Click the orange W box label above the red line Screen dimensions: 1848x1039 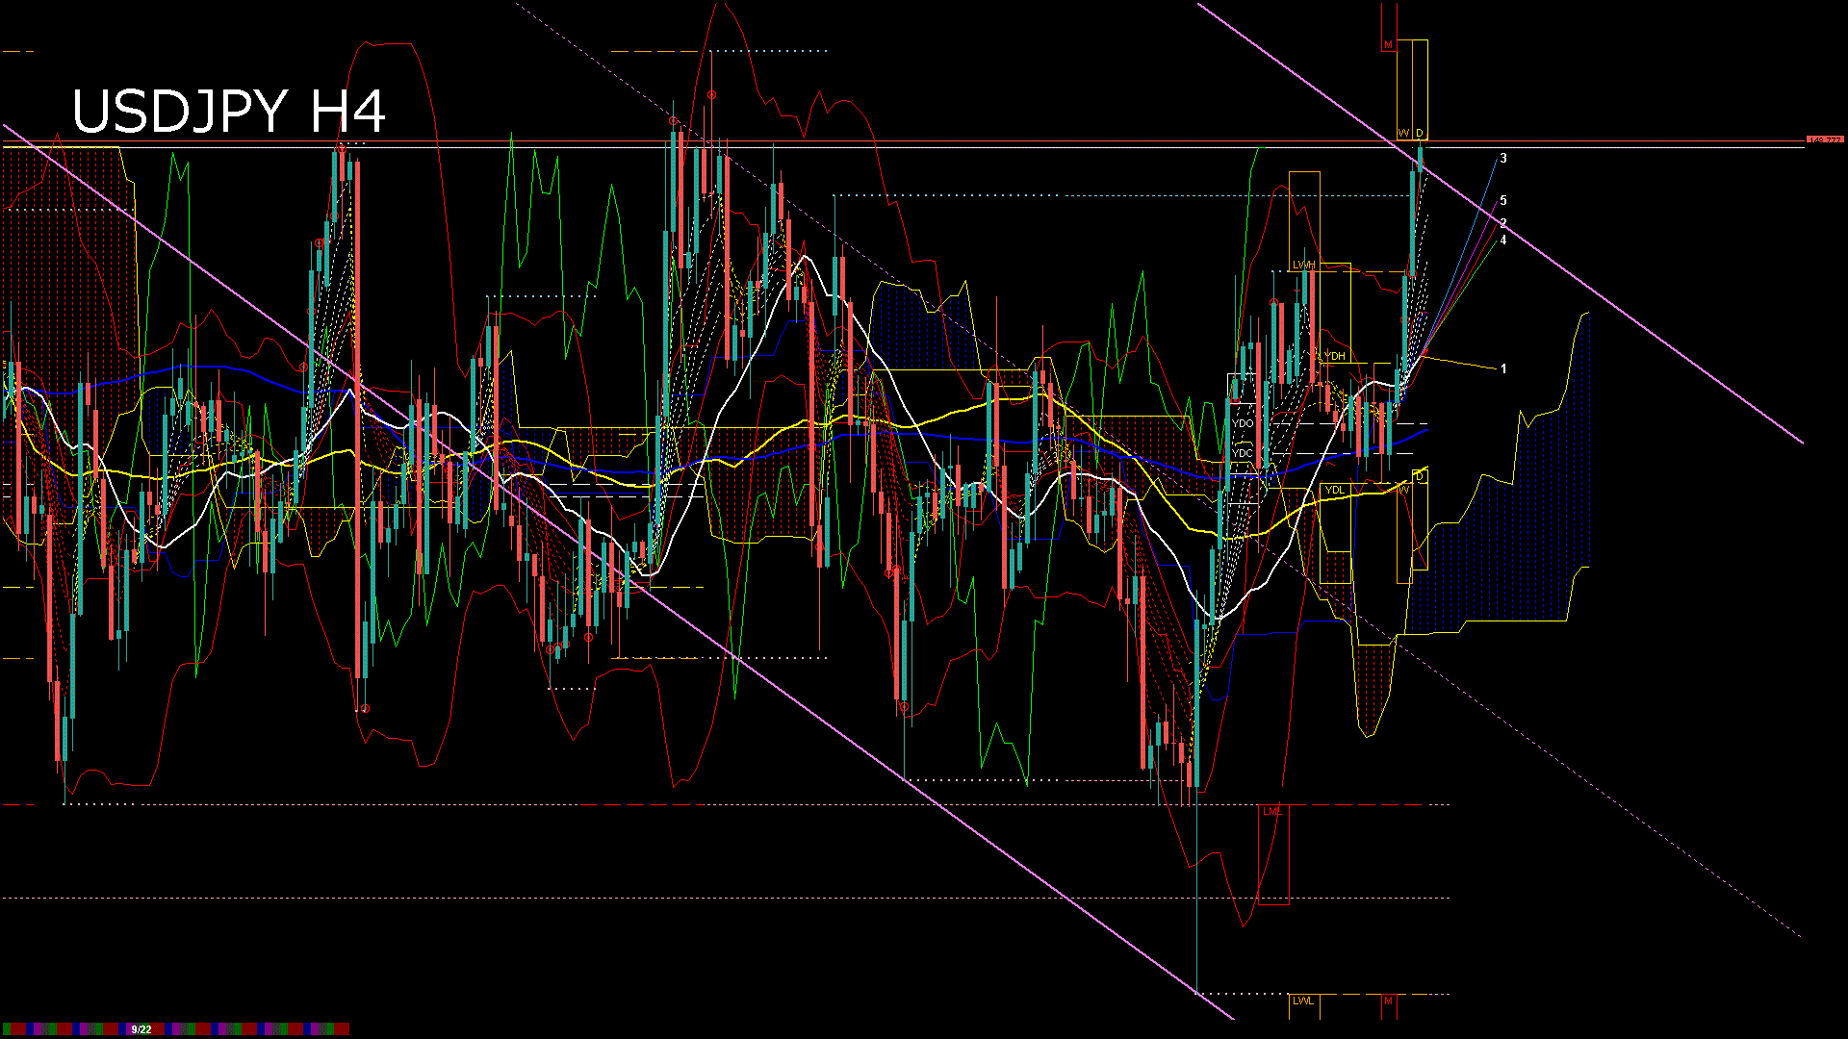(1403, 133)
